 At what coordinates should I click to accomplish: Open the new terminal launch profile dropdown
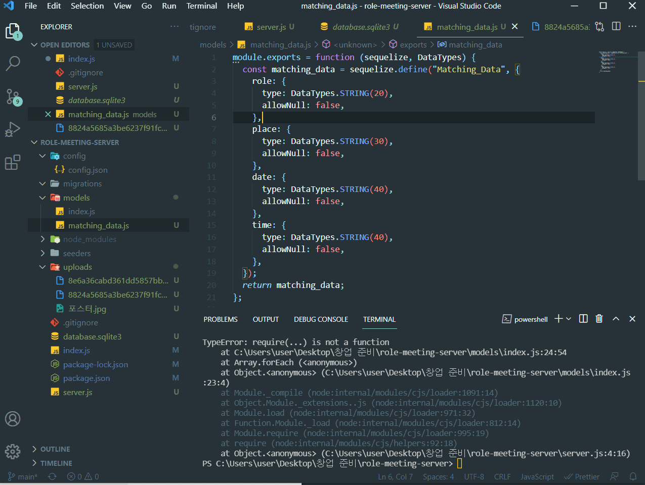tap(569, 319)
